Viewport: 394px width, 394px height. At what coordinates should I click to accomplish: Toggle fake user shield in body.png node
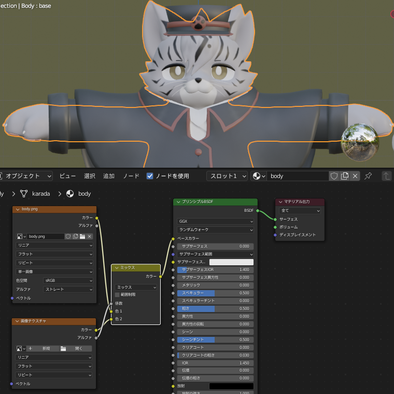68,237
